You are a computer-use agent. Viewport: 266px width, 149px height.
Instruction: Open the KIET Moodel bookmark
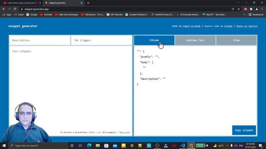(115, 14)
